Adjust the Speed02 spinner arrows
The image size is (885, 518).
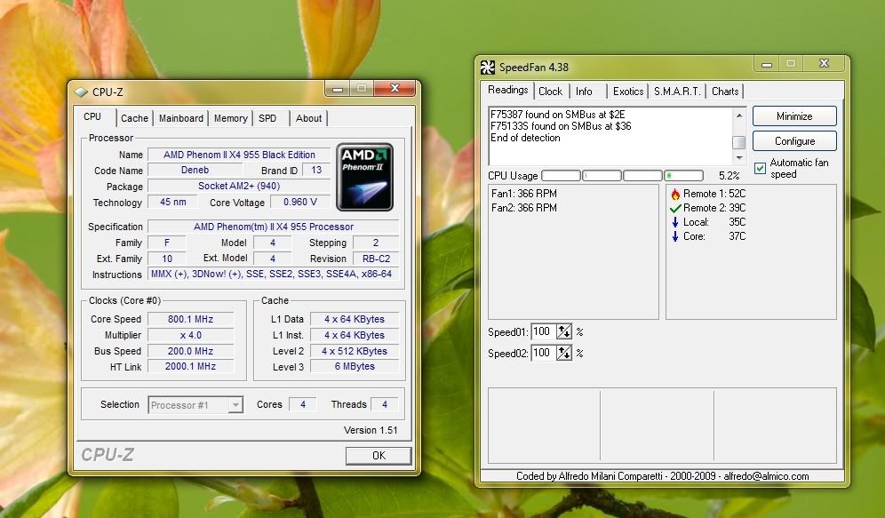pos(564,354)
